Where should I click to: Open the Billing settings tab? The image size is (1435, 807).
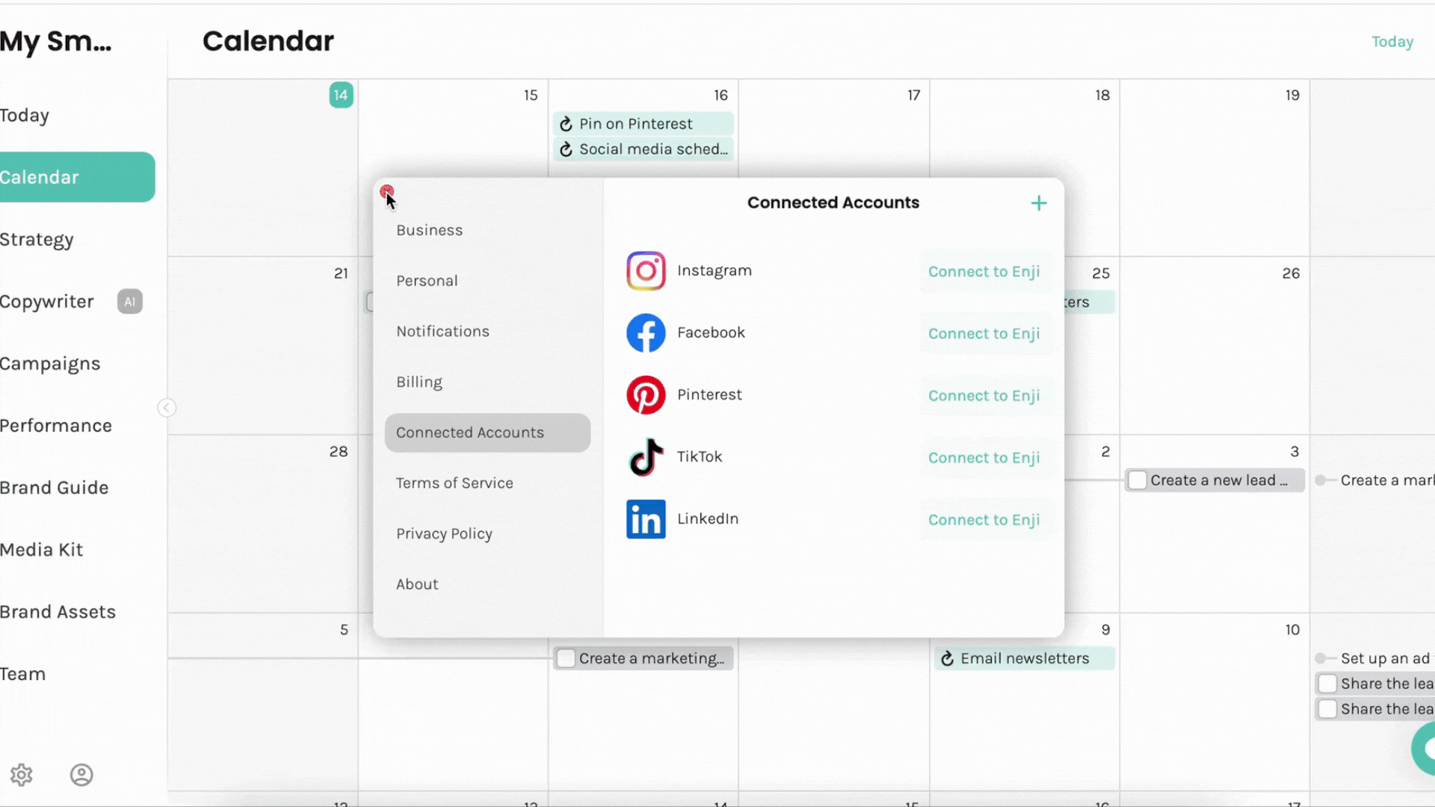(x=419, y=382)
